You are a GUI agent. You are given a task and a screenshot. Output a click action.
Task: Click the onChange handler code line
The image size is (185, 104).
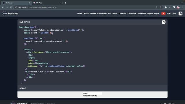[56, 66]
